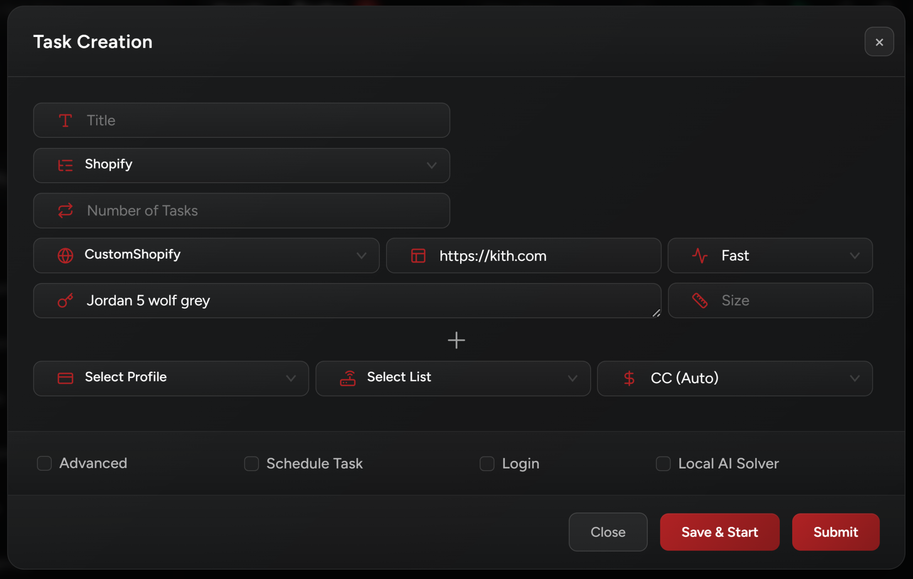Open the Shopify site type dropdown
913x579 pixels.
pyautogui.click(x=241, y=165)
